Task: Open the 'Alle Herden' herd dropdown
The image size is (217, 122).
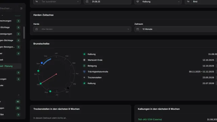Action: (x=82, y=29)
